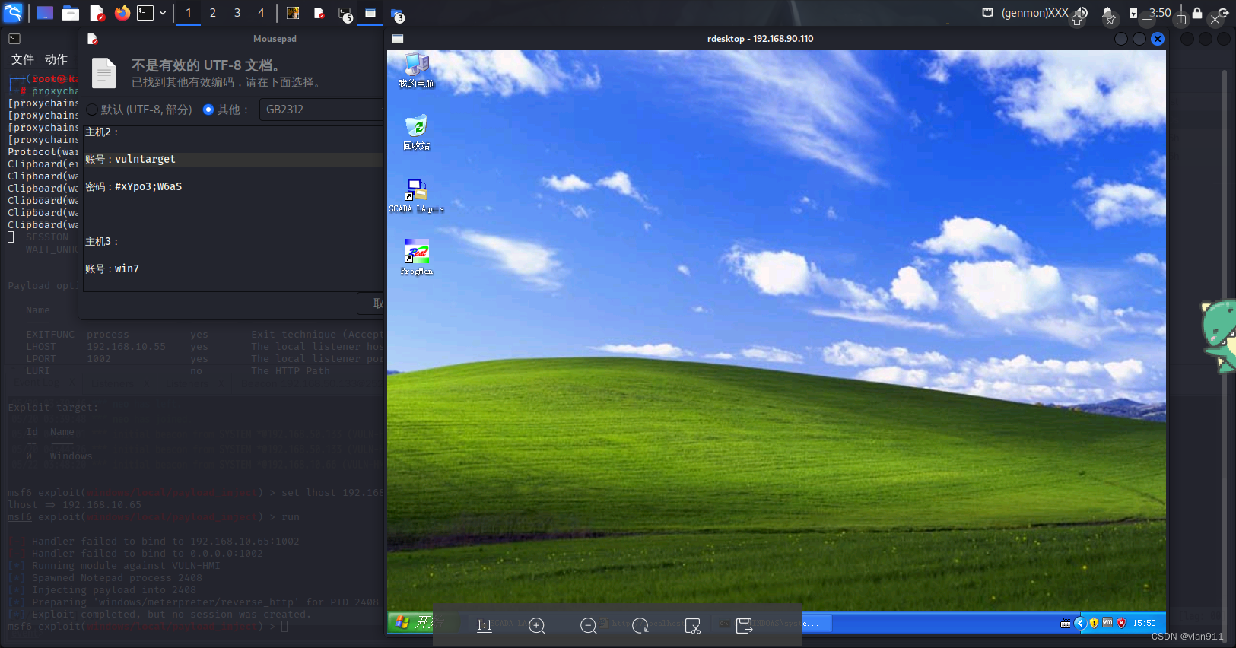Screen dimensions: 1236x648
Task: Click the crop scissors icon
Action: pos(692,625)
